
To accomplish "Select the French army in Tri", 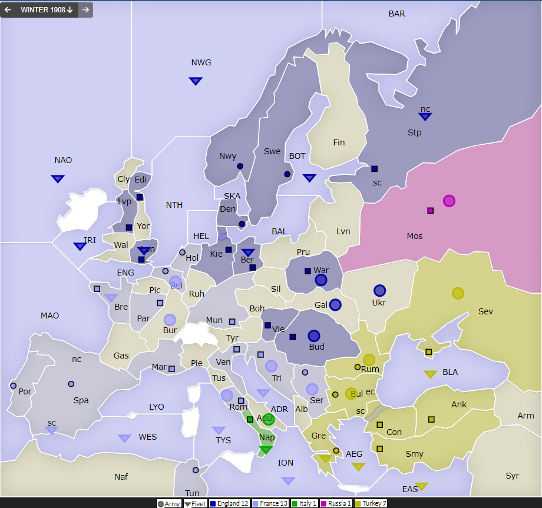I will (x=271, y=366).
